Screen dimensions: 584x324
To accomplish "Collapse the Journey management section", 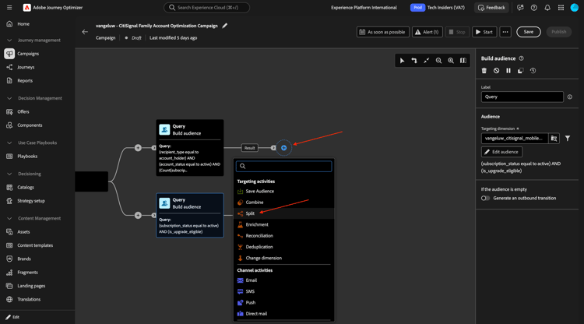I will pyautogui.click(x=9, y=40).
